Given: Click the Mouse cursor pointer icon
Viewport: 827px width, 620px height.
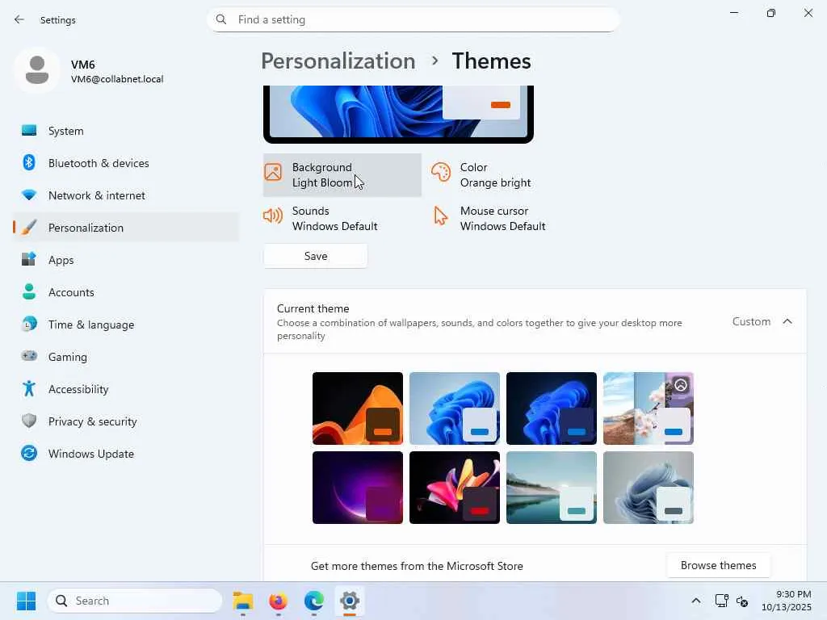Looking at the screenshot, I should click(x=440, y=216).
